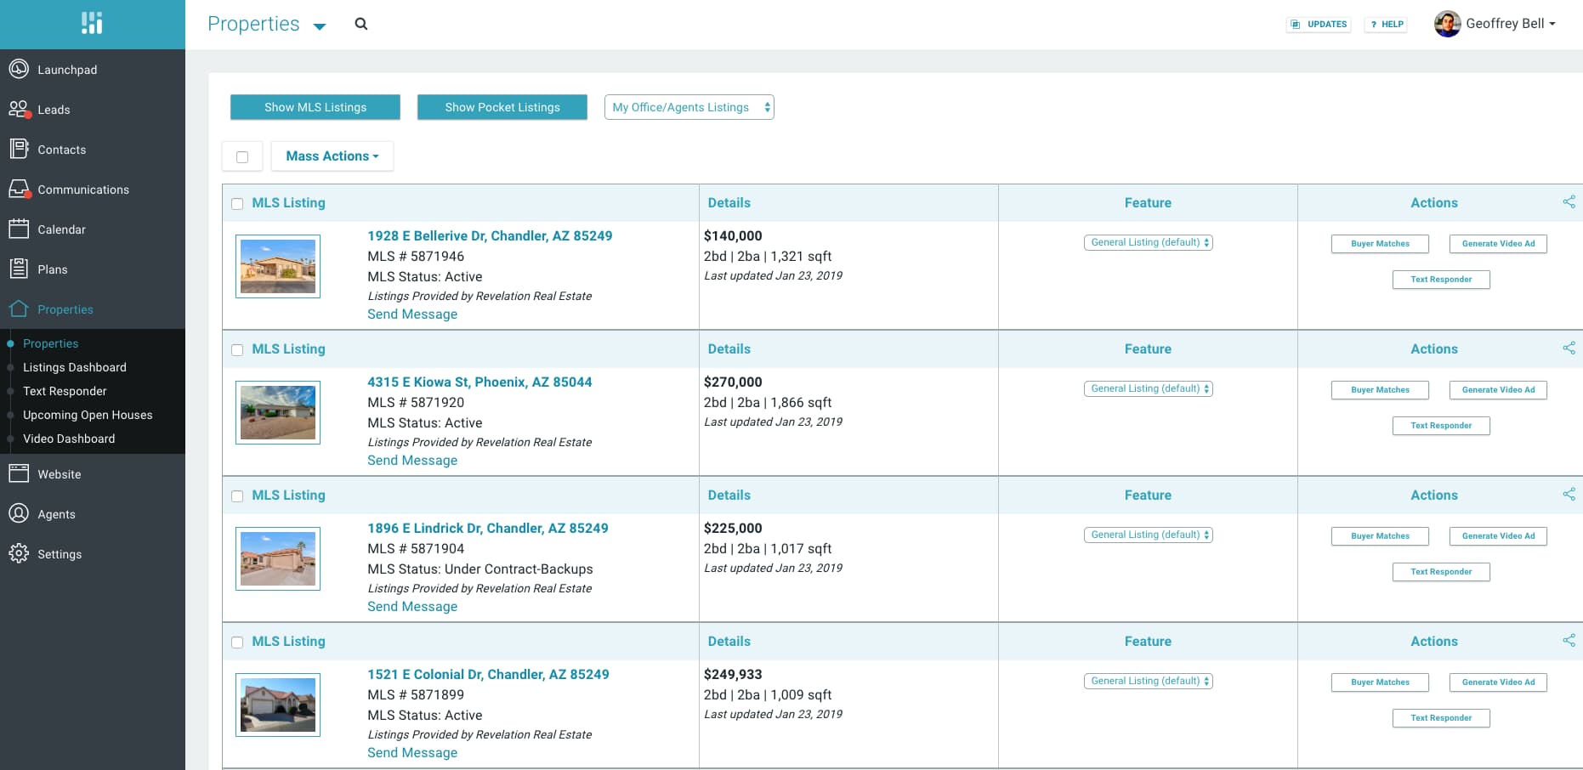Viewport: 1583px width, 770px height.
Task: Click the Contacts sidebar icon
Action: [19, 149]
